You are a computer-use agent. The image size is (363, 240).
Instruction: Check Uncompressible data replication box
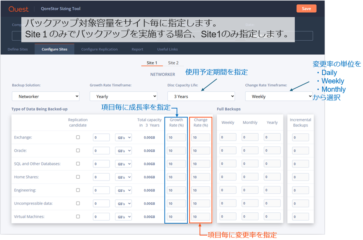78,203
